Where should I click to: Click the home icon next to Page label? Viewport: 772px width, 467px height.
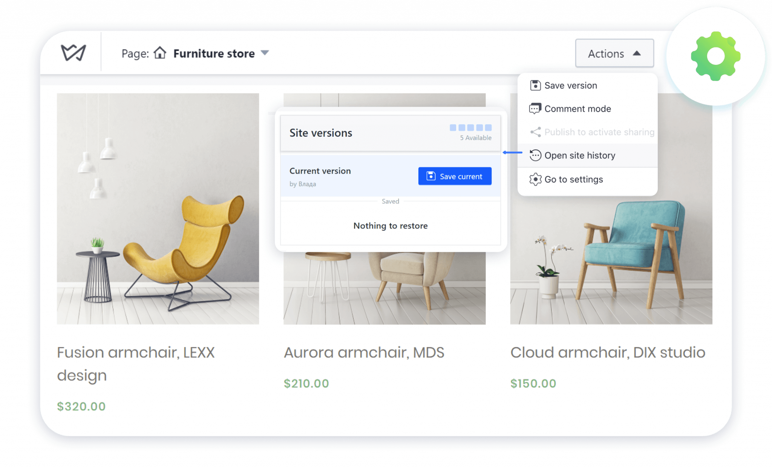(160, 53)
